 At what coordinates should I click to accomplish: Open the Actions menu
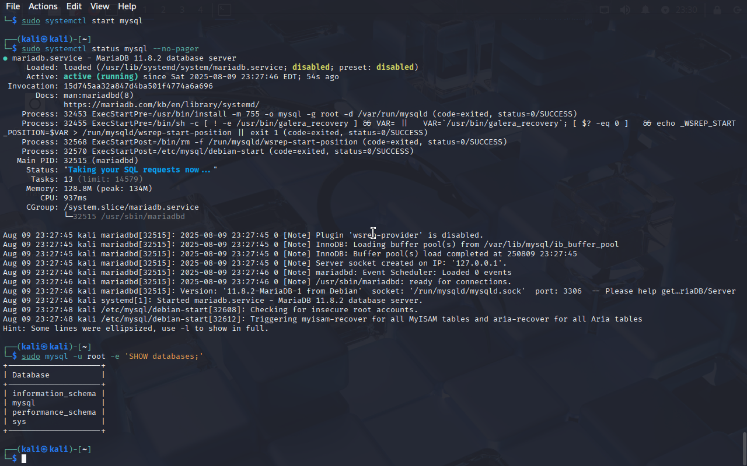(43, 6)
